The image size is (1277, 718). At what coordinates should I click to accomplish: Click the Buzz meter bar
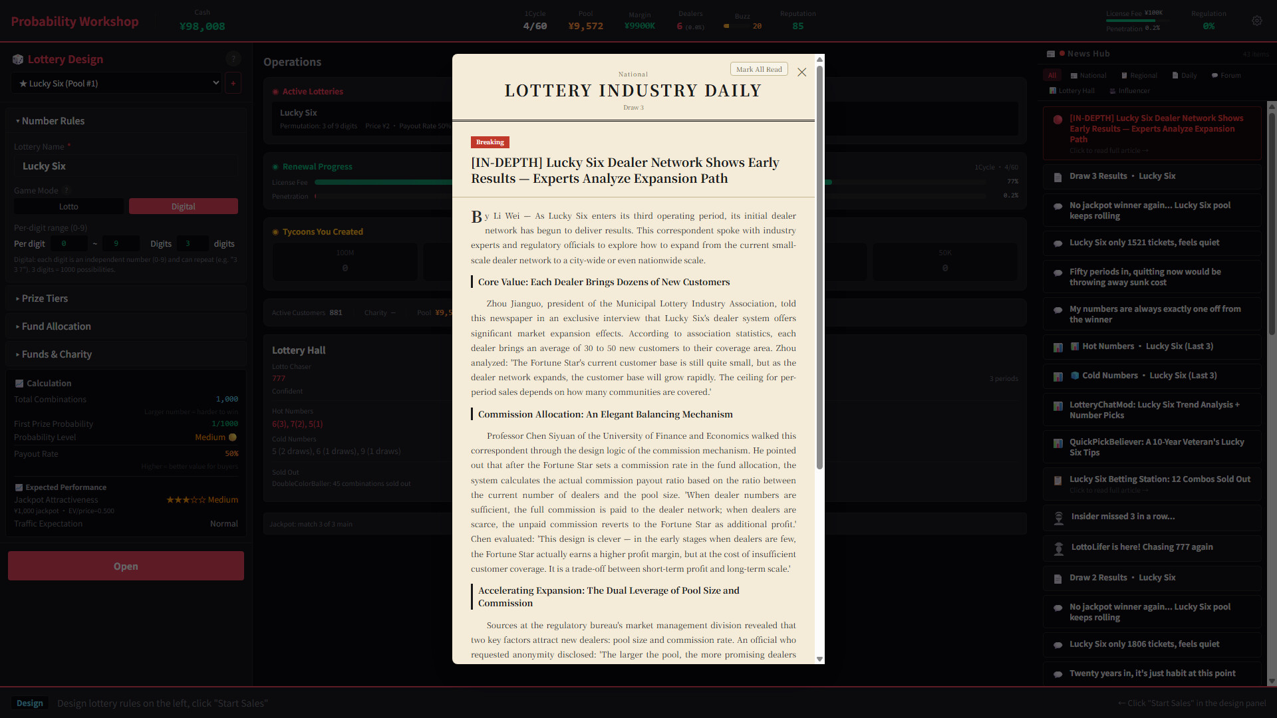[737, 26]
